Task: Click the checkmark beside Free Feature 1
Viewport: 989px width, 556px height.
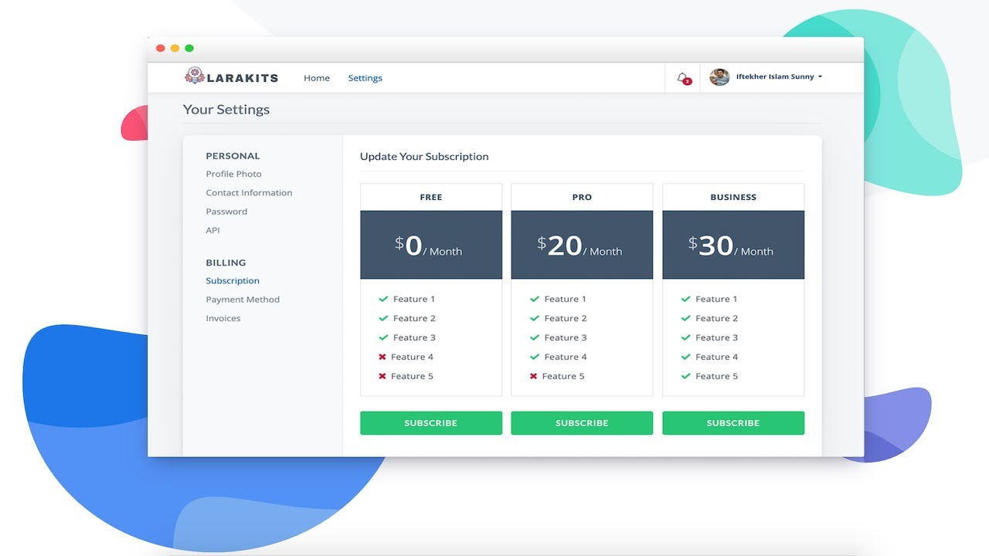Action: [383, 299]
